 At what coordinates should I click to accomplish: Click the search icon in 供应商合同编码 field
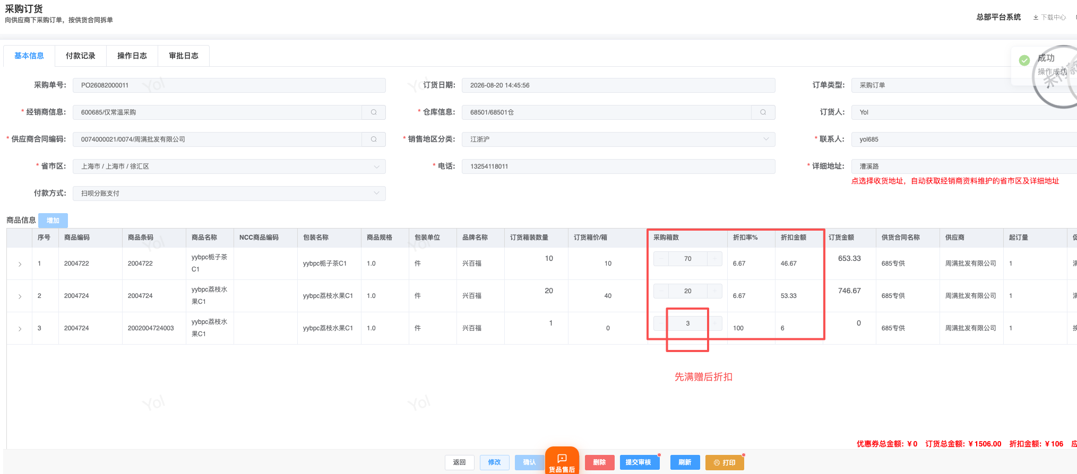pos(374,139)
